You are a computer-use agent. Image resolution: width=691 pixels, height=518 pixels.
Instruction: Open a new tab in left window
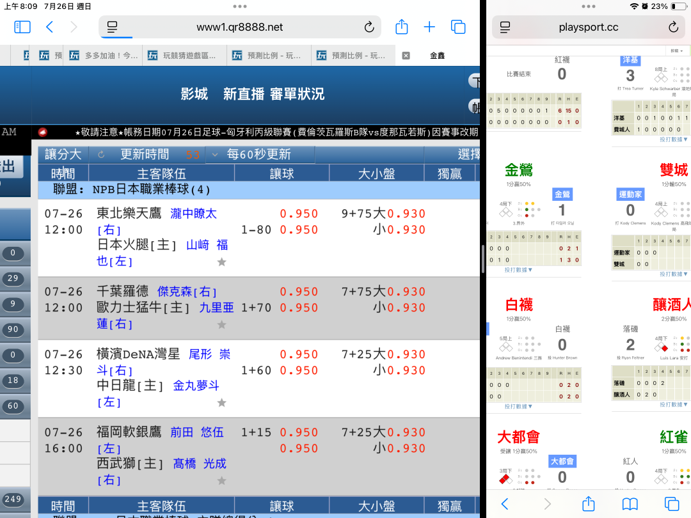click(x=429, y=27)
